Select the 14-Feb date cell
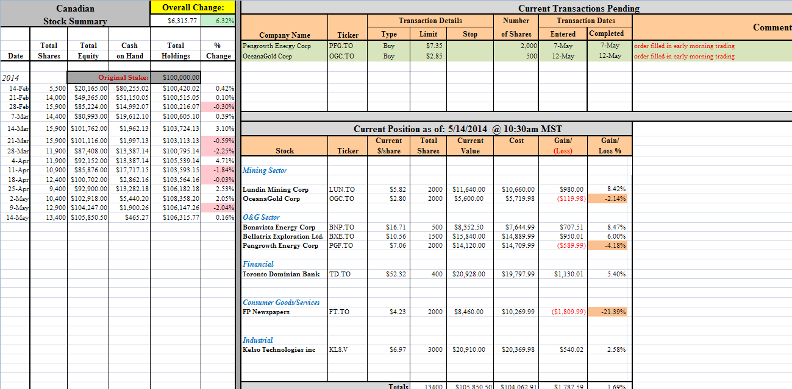Viewport: 792px width, 389px height. [15, 88]
